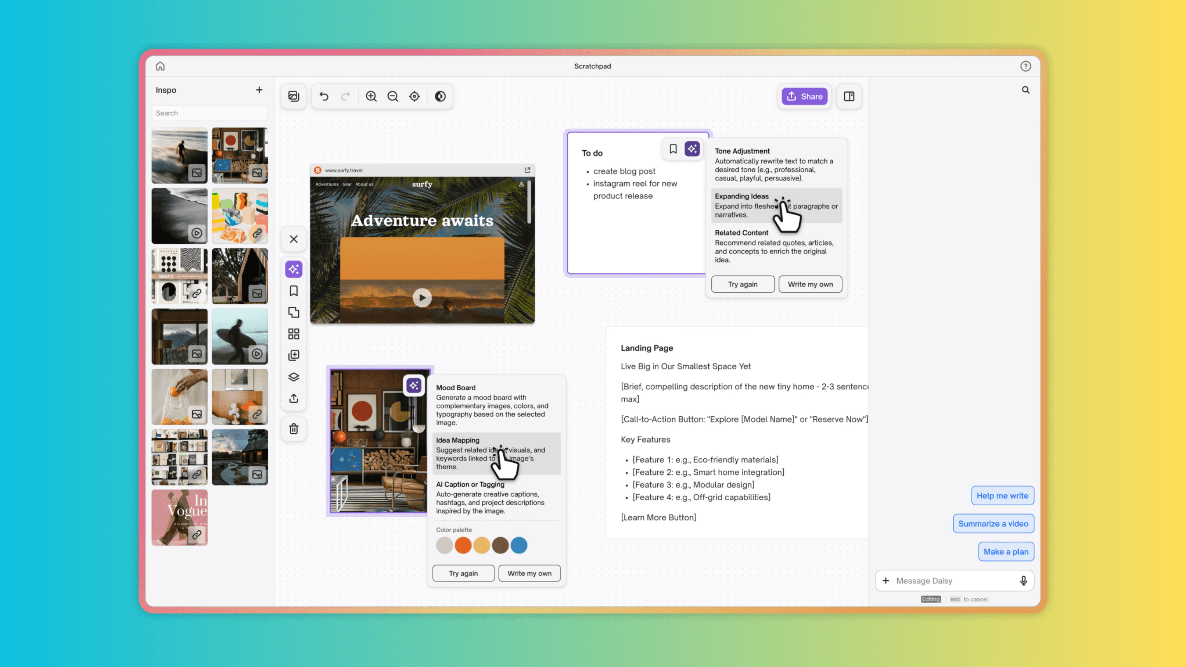Recenter the canvas view
The width and height of the screenshot is (1186, 667).
(x=414, y=96)
